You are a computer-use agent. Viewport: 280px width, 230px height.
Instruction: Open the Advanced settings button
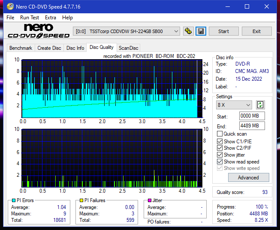[248, 178]
